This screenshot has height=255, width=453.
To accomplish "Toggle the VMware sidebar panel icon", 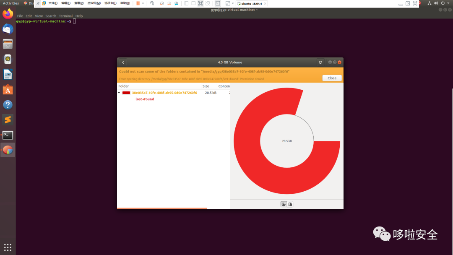I will pyautogui.click(x=186, y=3).
